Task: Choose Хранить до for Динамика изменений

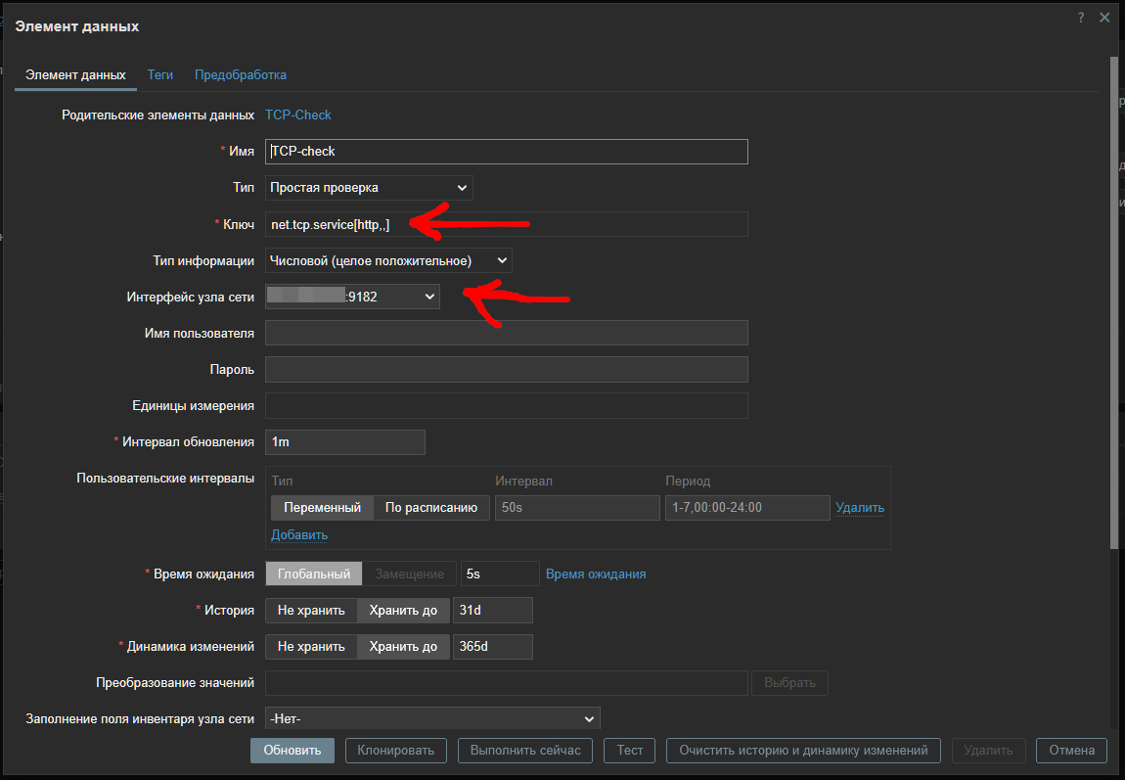Action: (x=403, y=647)
